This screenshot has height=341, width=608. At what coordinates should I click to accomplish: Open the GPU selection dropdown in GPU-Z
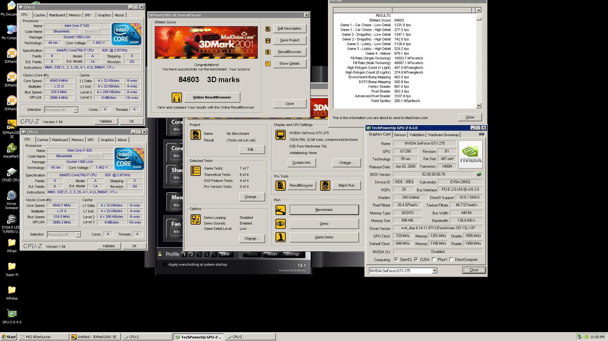[x=435, y=271]
